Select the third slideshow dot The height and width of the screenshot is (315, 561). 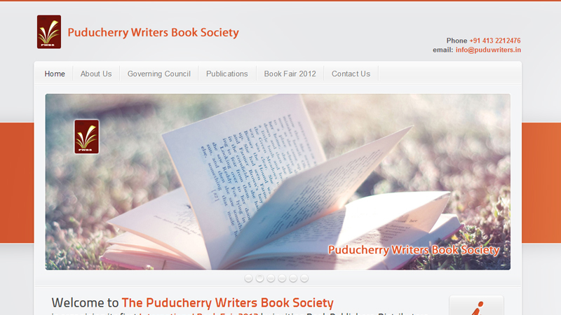click(271, 278)
